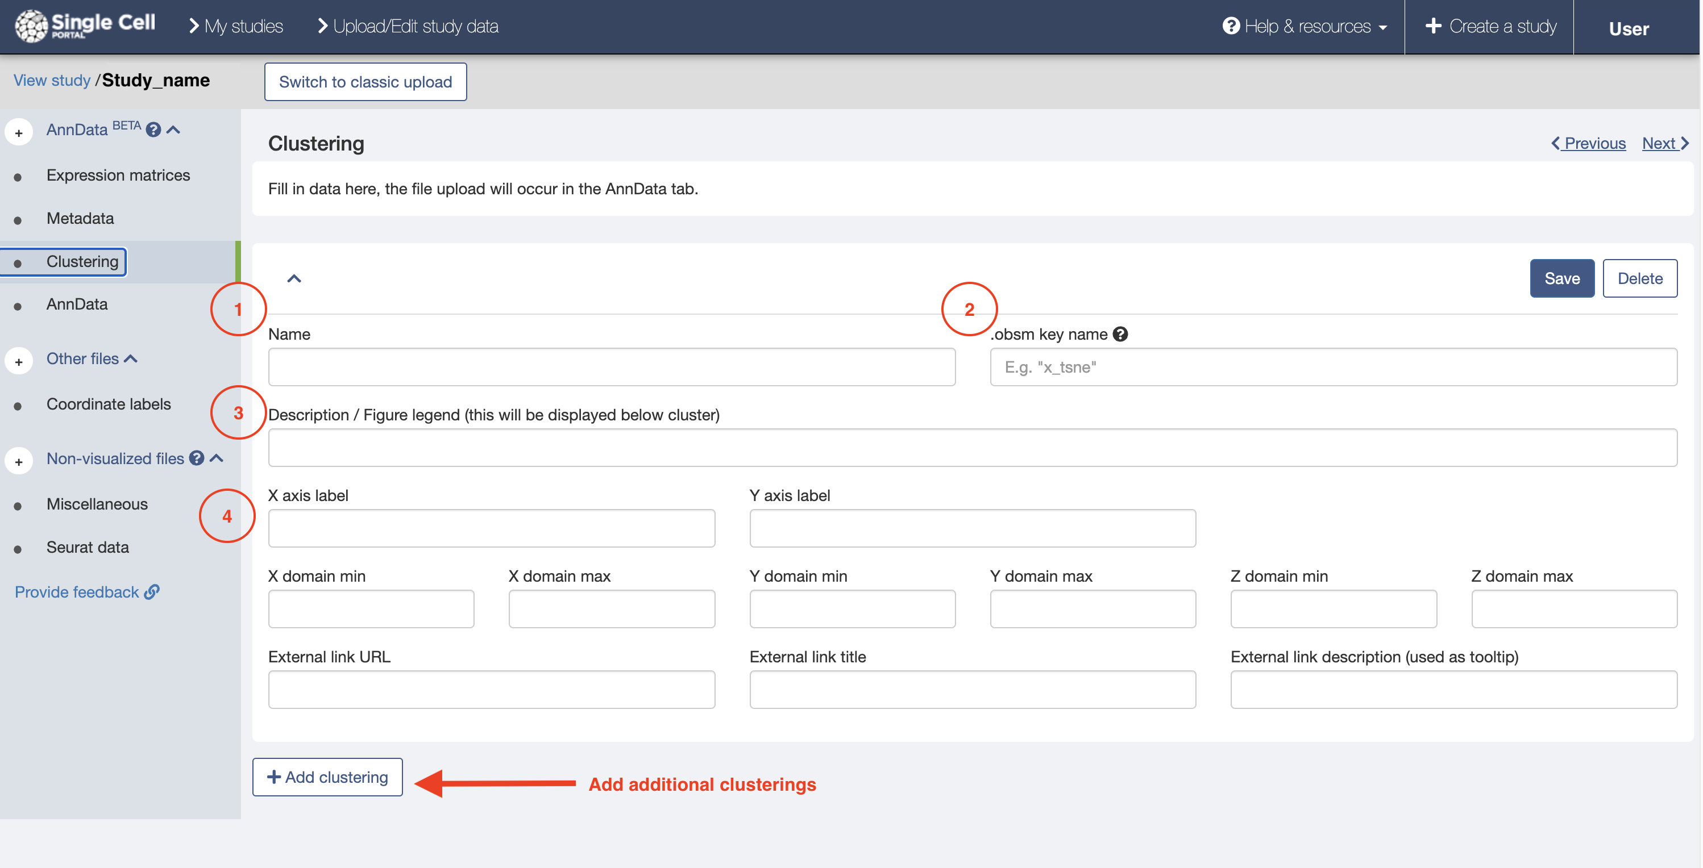Viewport: 1703px width, 868px height.
Task: Click the Add clustering button
Action: tap(328, 776)
